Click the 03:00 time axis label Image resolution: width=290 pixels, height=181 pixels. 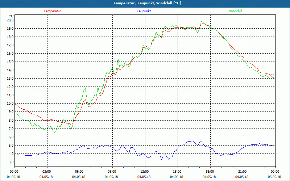[46, 172]
